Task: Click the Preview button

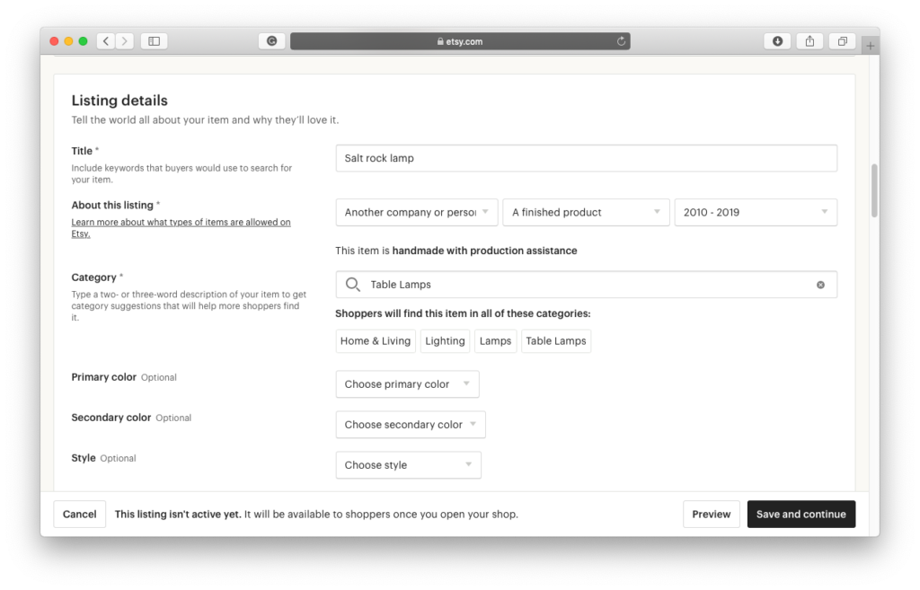Action: pyautogui.click(x=711, y=515)
